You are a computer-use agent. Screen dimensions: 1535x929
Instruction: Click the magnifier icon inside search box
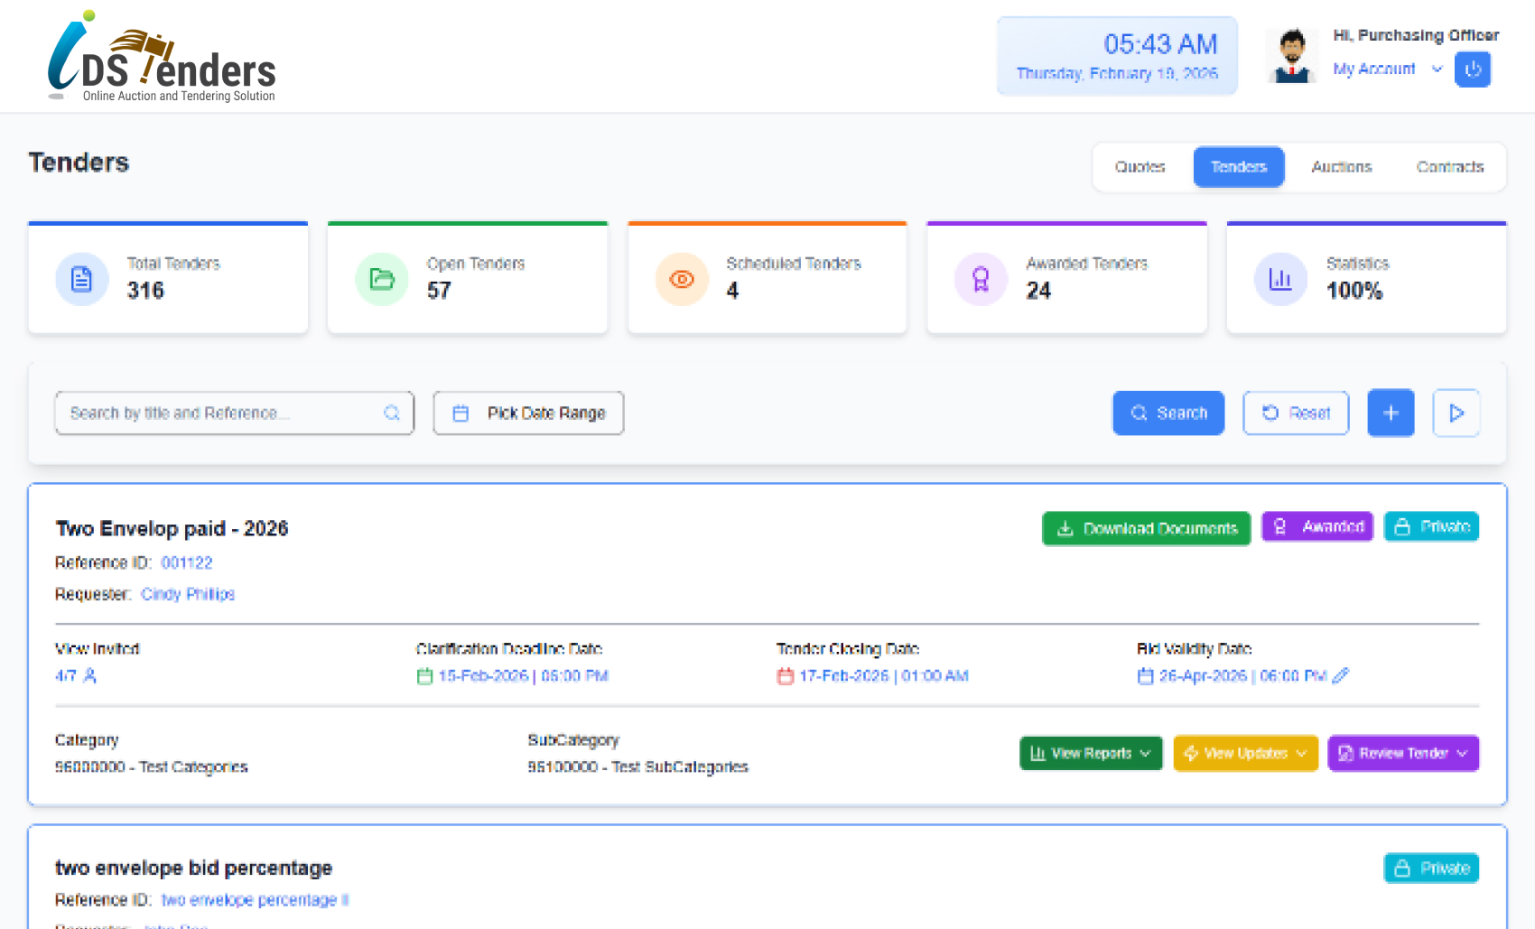392,413
